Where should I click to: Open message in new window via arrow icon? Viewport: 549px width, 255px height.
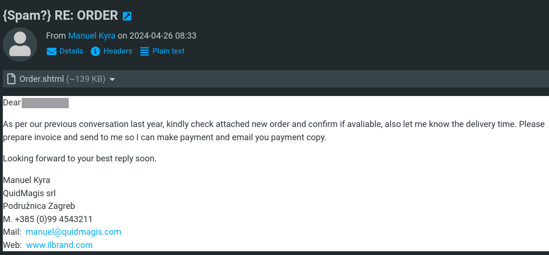pyautogui.click(x=127, y=16)
